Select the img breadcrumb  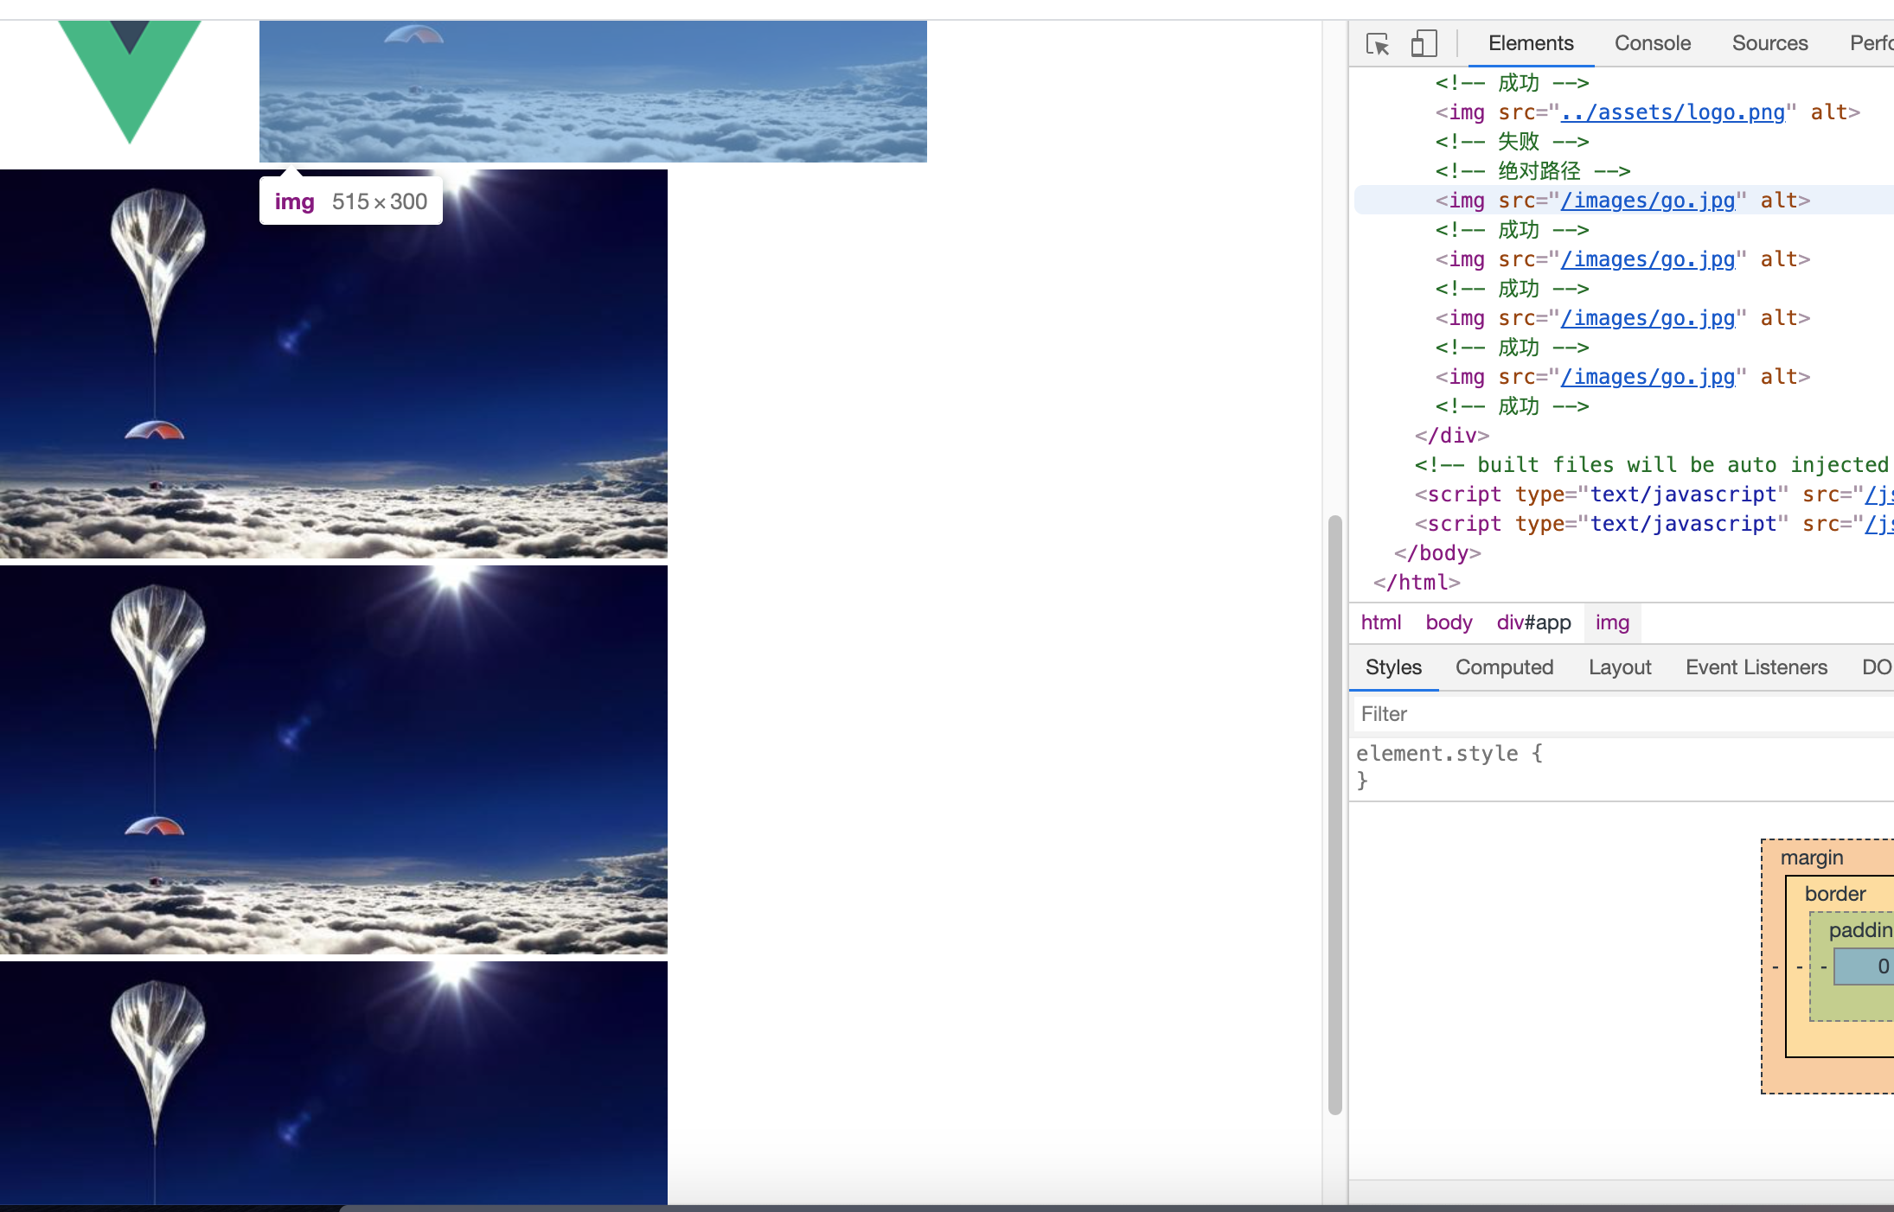click(1612, 622)
